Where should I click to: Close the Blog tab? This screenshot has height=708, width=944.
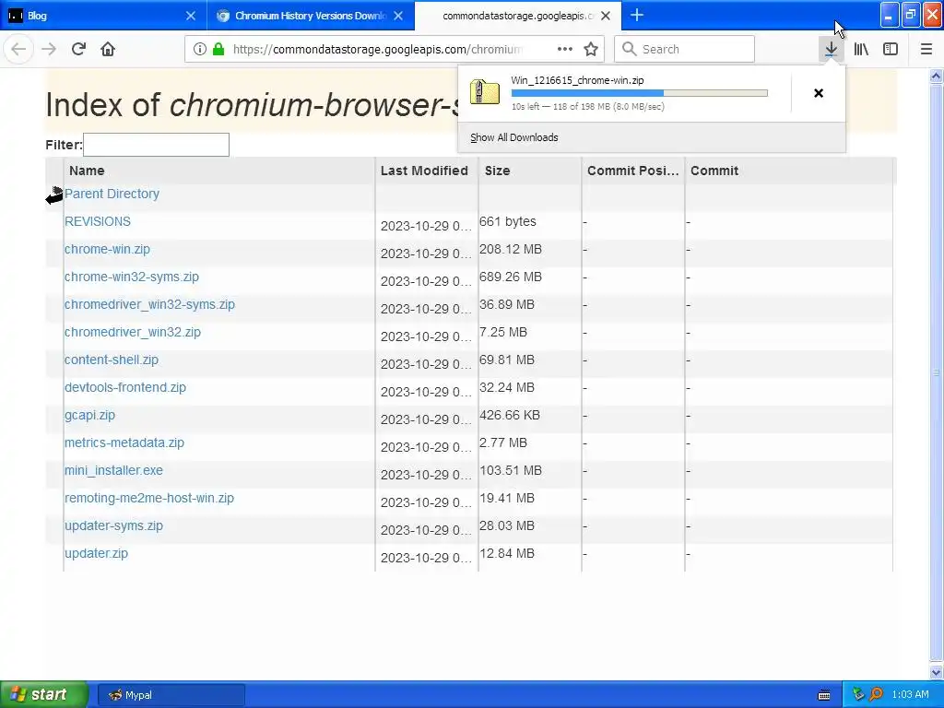pos(190,16)
